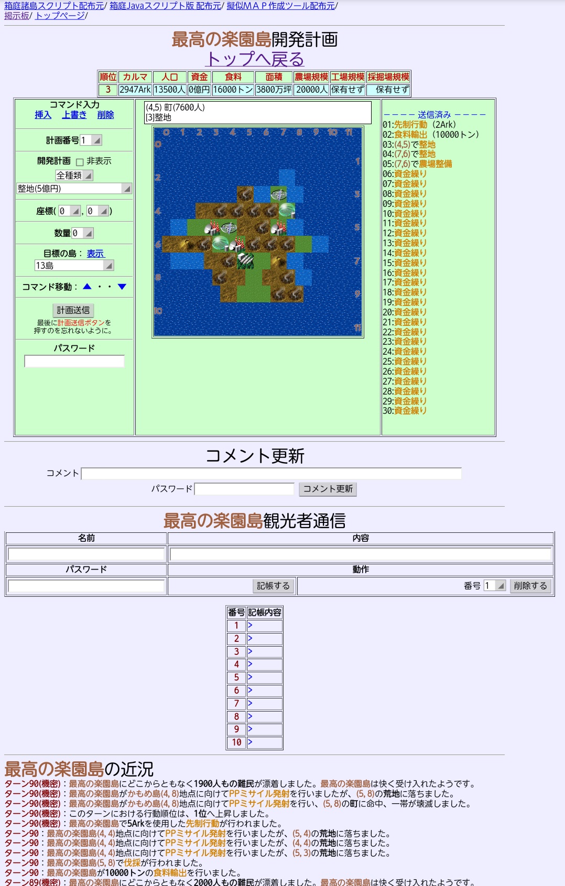Click the 計画送信 button
The height and width of the screenshot is (886, 565).
click(x=73, y=310)
